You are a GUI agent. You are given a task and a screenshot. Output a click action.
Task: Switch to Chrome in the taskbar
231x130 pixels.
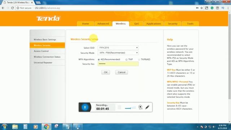(x=46, y=127)
